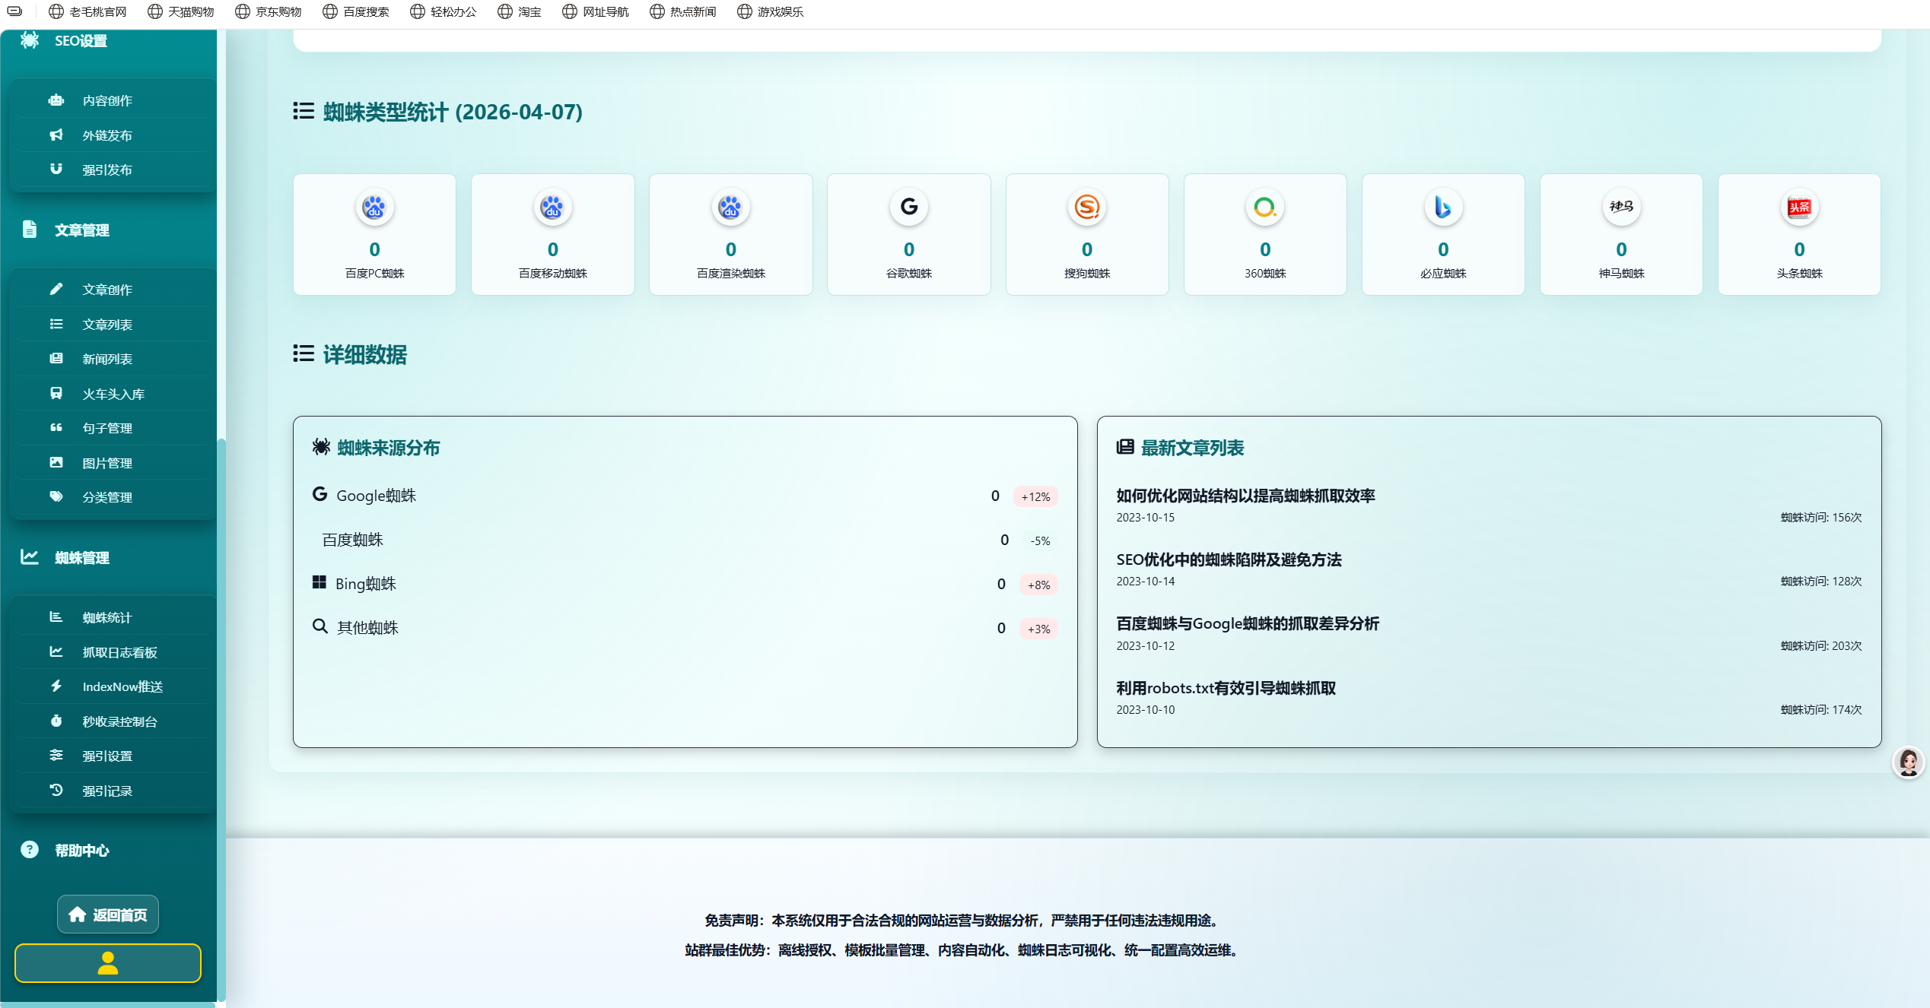Open the customer service avatar icon
The image size is (1930, 1008).
[1908, 762]
